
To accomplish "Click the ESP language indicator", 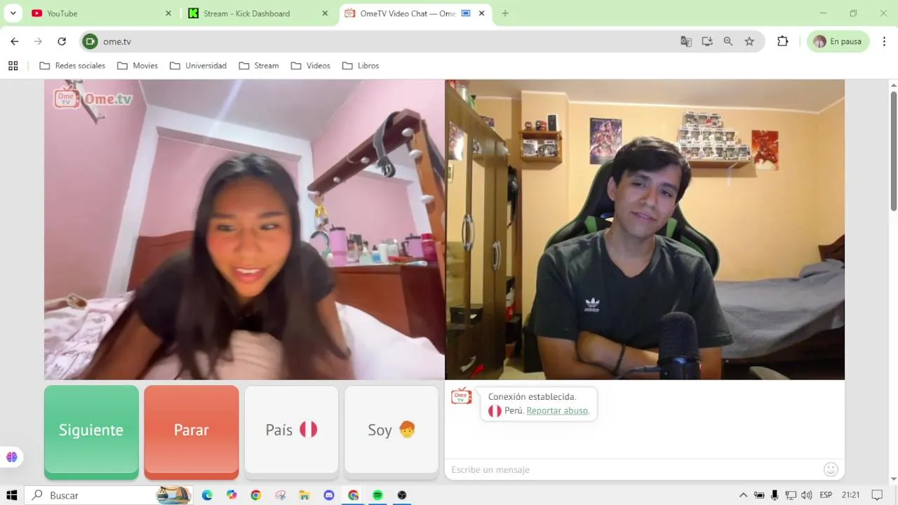I will click(x=826, y=495).
